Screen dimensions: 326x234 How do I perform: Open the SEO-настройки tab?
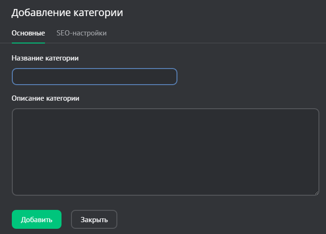(x=81, y=33)
